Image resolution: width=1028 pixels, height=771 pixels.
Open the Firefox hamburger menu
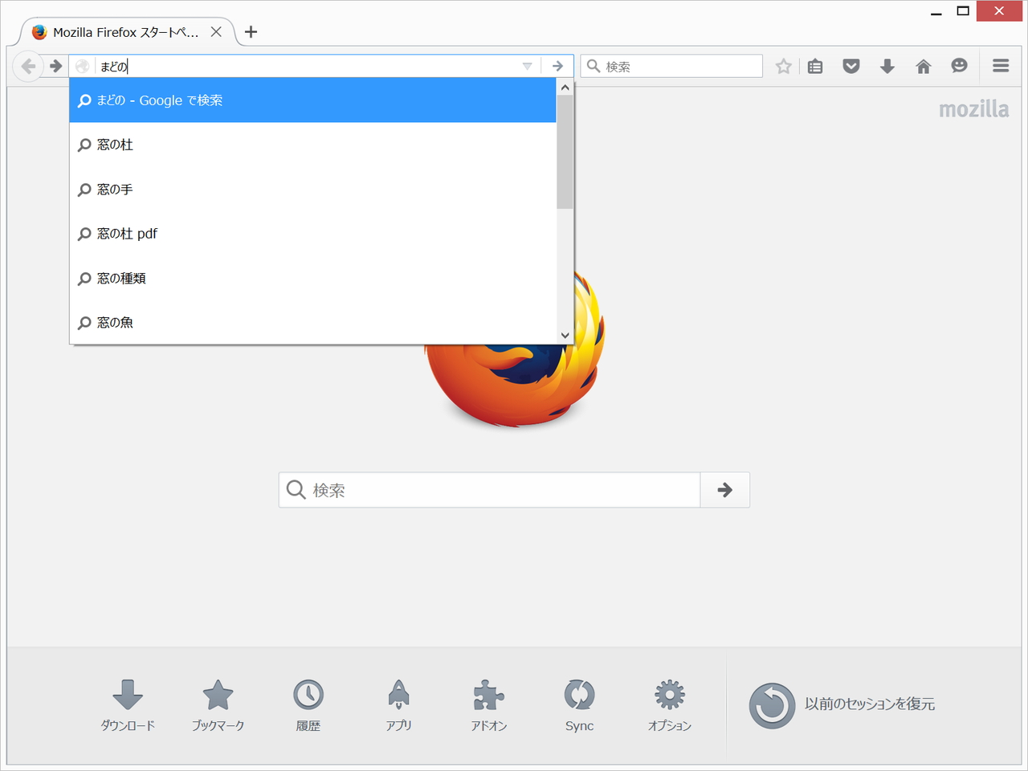(1000, 66)
